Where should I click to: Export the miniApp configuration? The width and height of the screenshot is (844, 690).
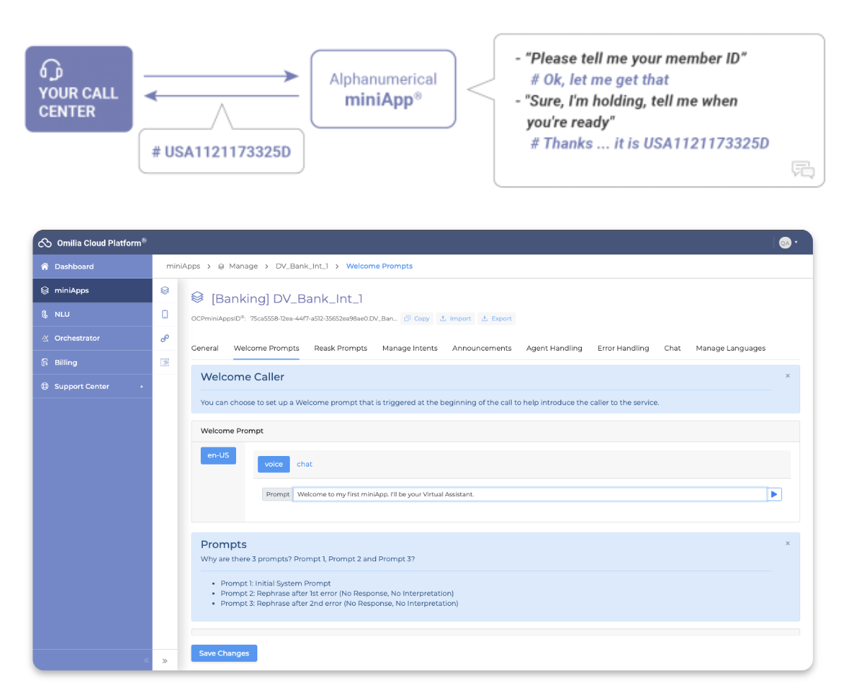(496, 319)
